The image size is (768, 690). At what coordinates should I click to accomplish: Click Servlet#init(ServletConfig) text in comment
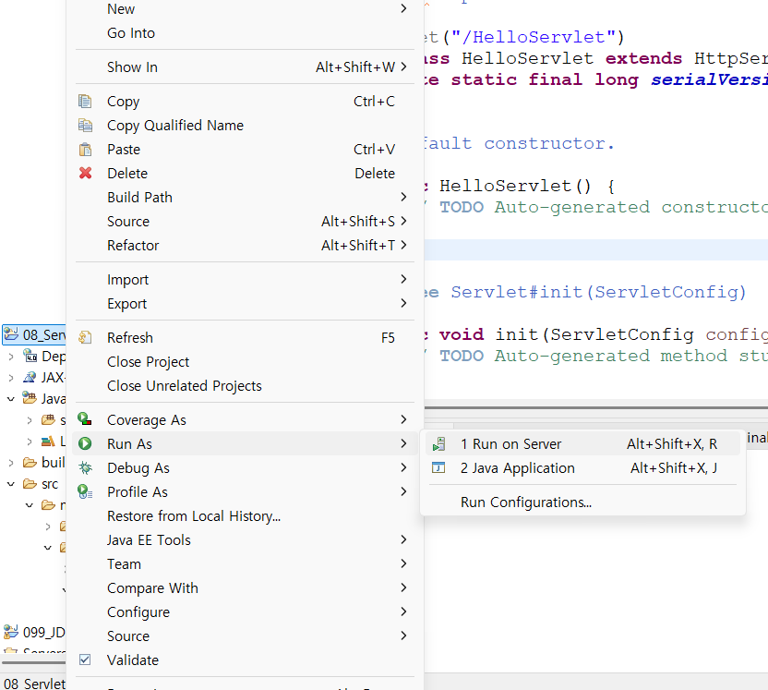click(598, 292)
